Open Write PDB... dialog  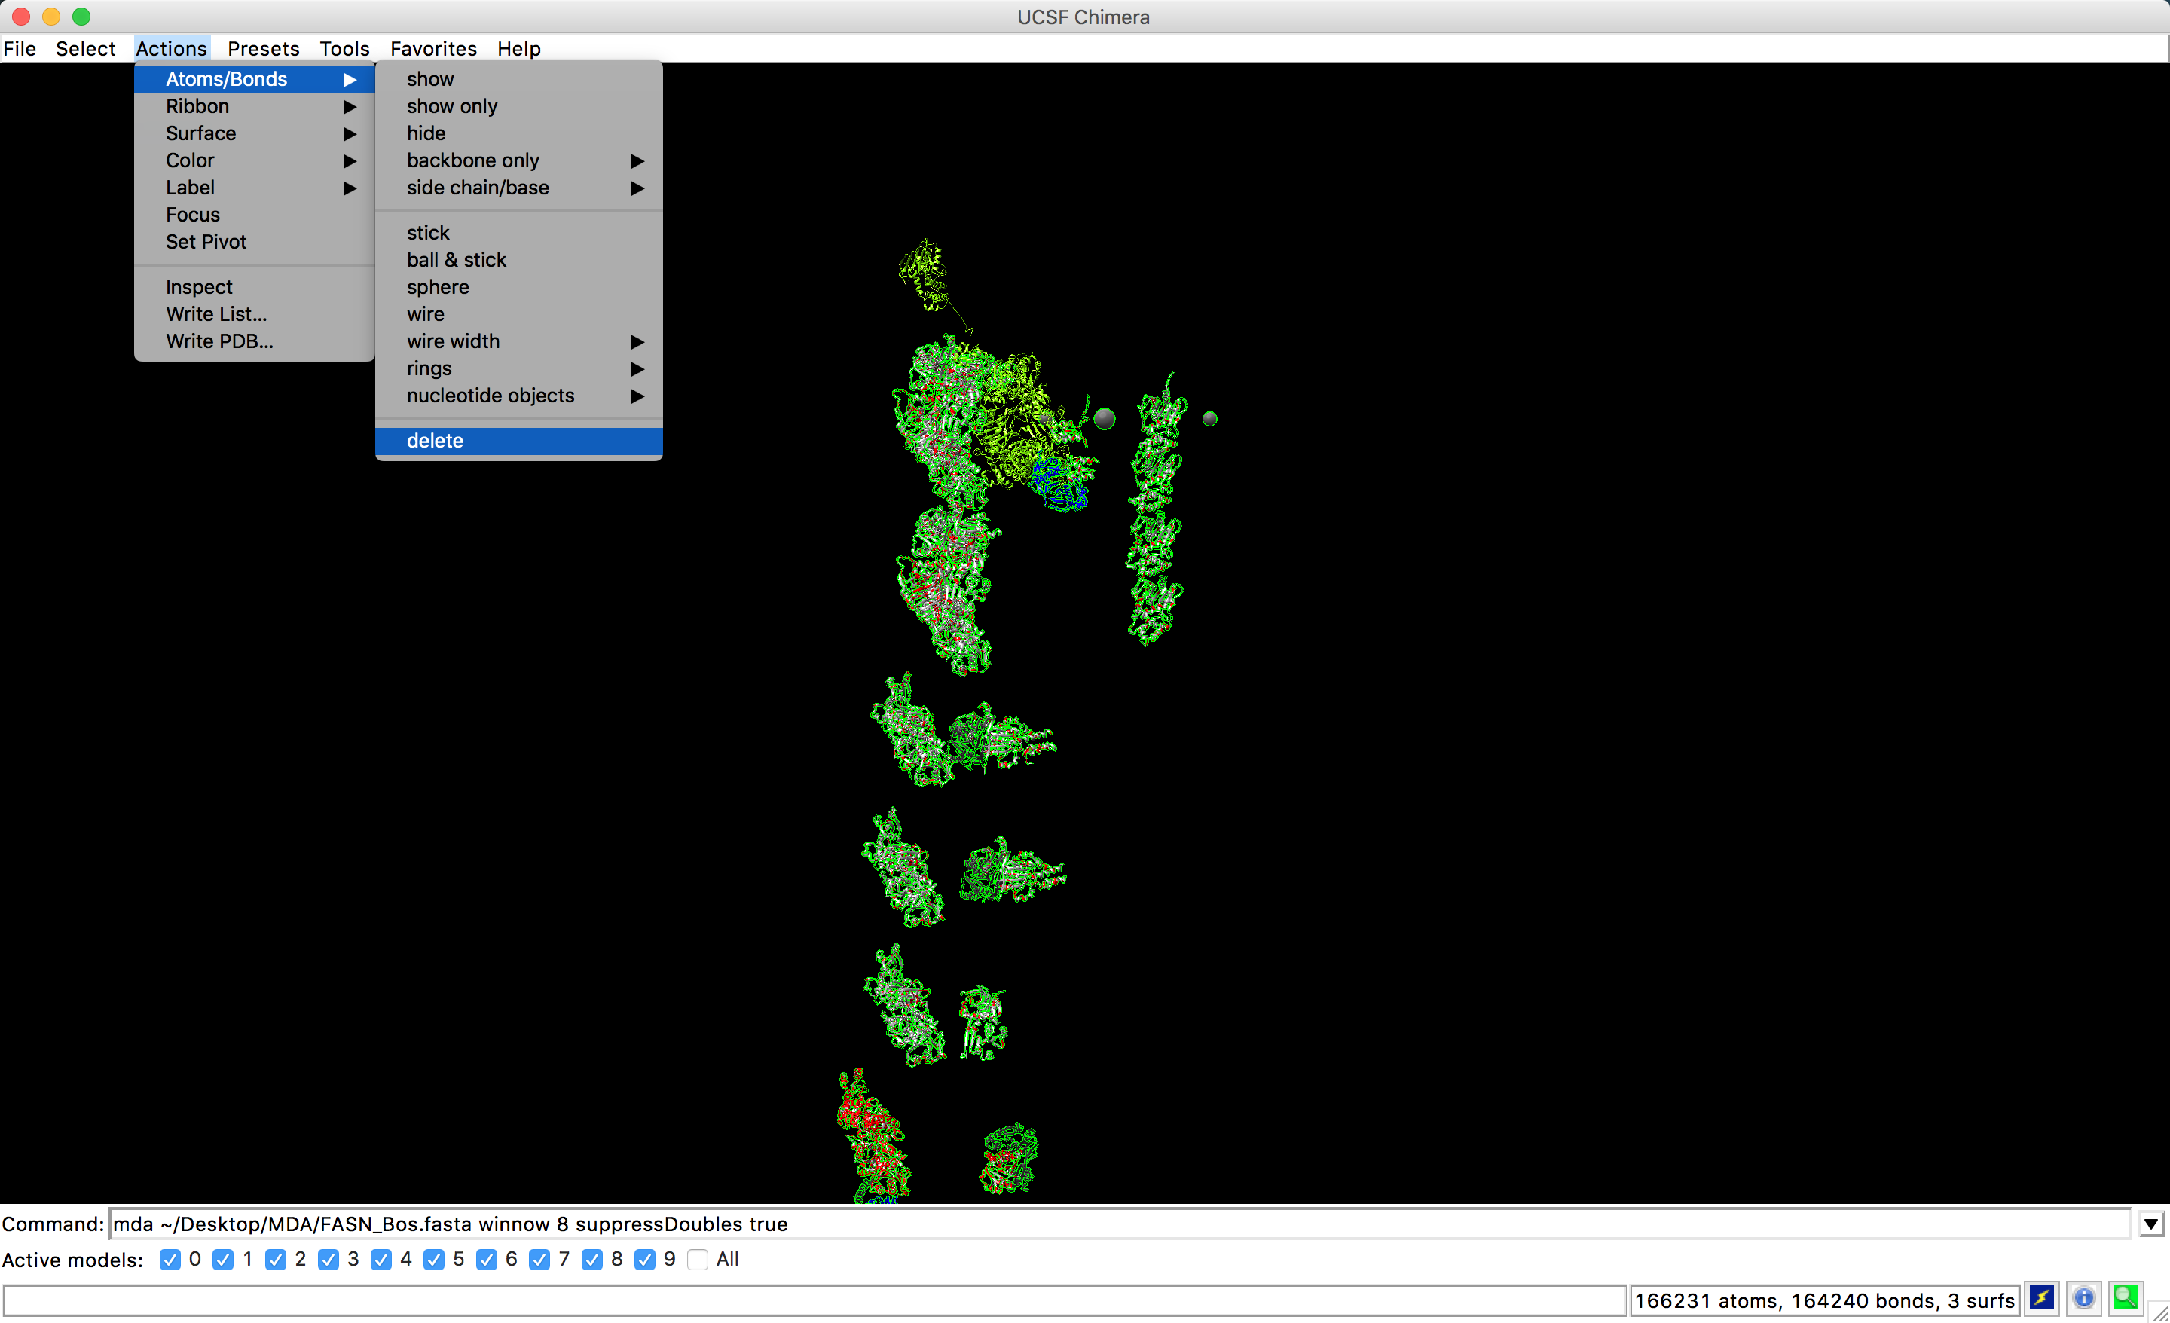(255, 342)
